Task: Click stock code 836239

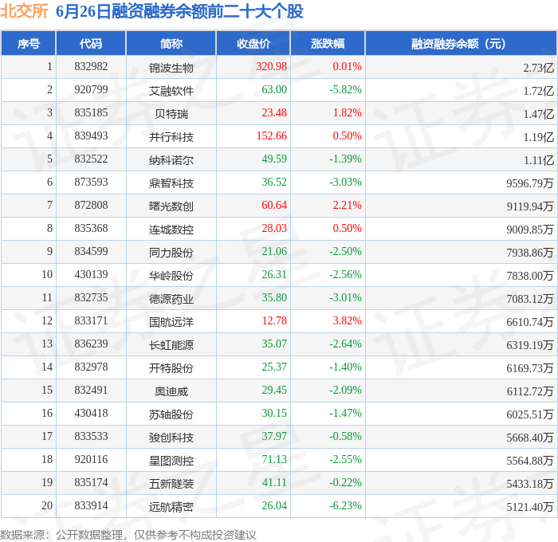Action: 91,344
